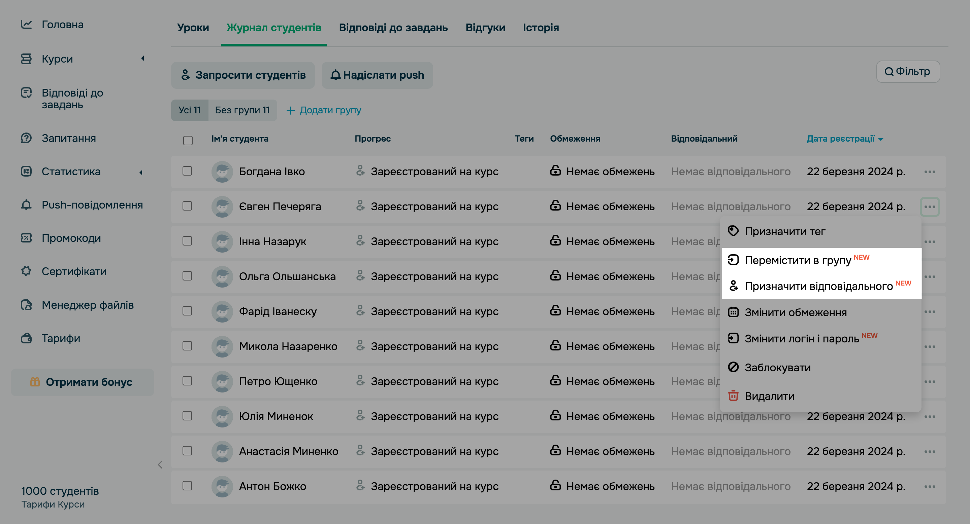Click Заблокувати block icon in menu
Viewport: 970px width, 524px height.
[x=733, y=367]
